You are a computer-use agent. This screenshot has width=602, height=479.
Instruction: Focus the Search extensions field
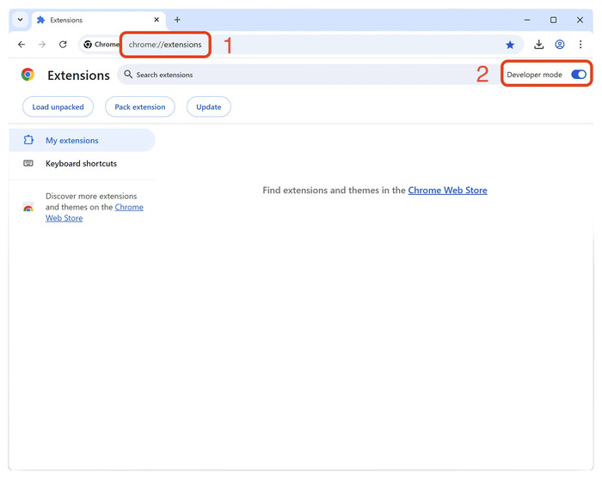click(307, 75)
